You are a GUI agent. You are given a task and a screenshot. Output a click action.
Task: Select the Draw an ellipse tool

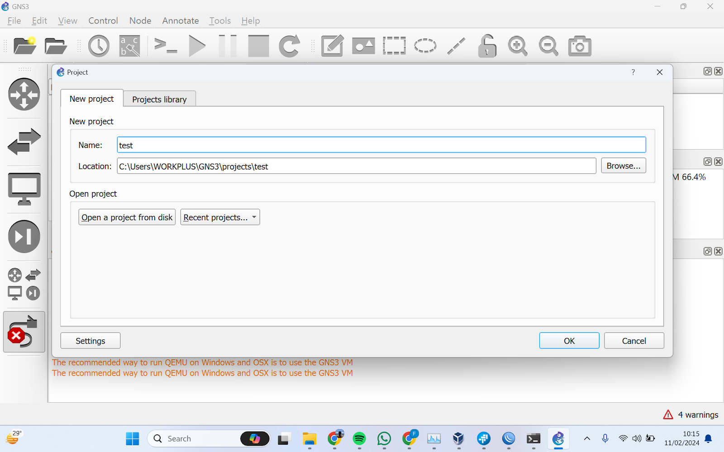coord(425,46)
